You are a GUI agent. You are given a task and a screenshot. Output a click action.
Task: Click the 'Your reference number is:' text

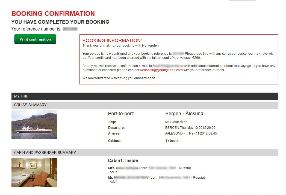point(36,29)
